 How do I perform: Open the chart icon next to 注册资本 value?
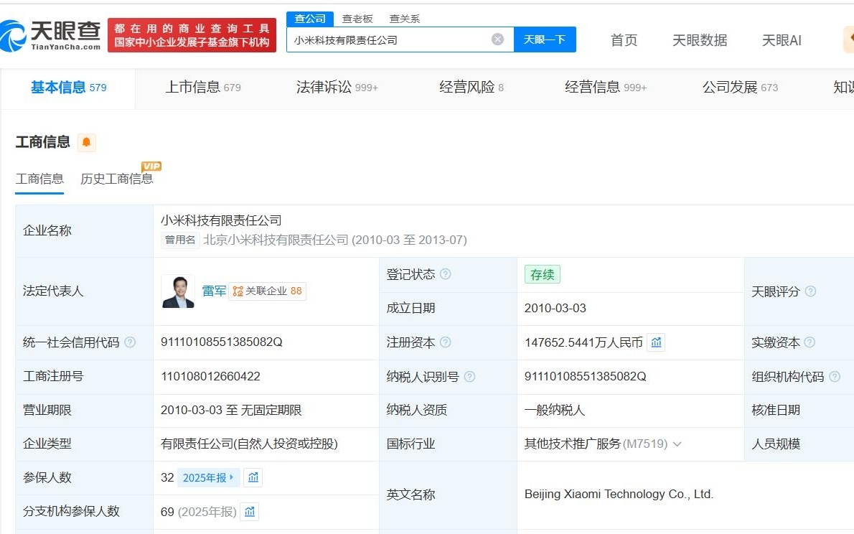tap(656, 342)
